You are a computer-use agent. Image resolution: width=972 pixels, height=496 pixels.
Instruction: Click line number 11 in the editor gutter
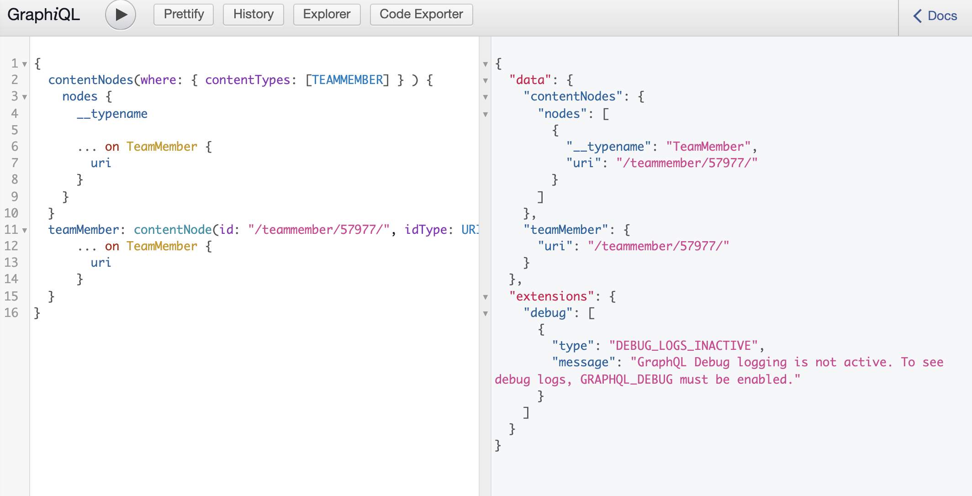(11, 230)
